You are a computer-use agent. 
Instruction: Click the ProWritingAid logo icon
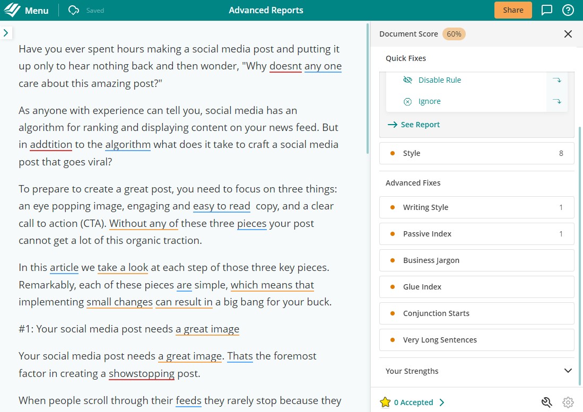click(12, 10)
